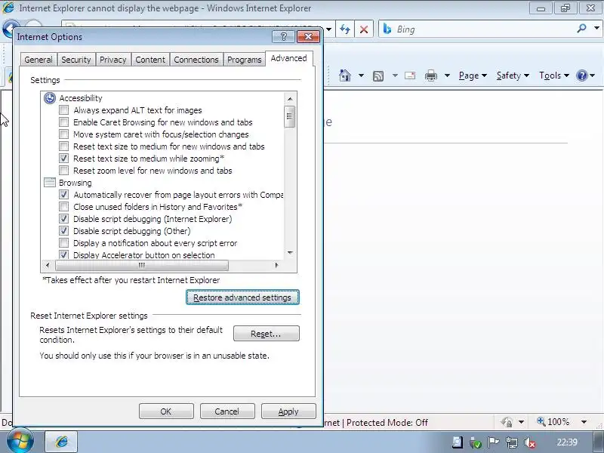The image size is (604, 453).
Task: Click the blue Help icon in toolbar
Action: pos(581,75)
